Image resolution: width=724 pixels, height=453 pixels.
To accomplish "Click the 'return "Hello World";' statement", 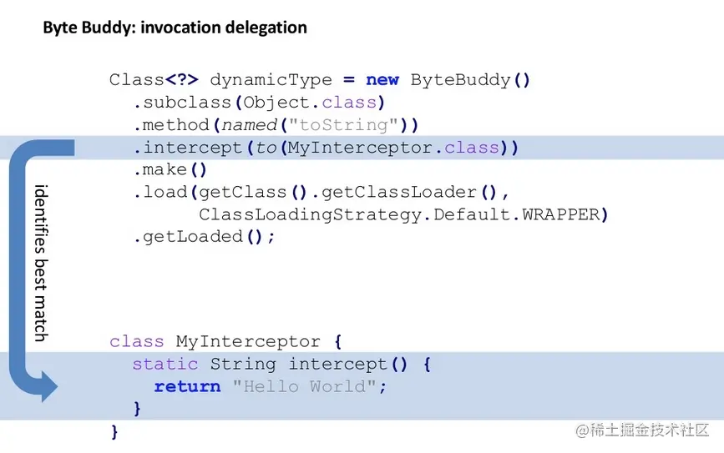I will pos(270,386).
